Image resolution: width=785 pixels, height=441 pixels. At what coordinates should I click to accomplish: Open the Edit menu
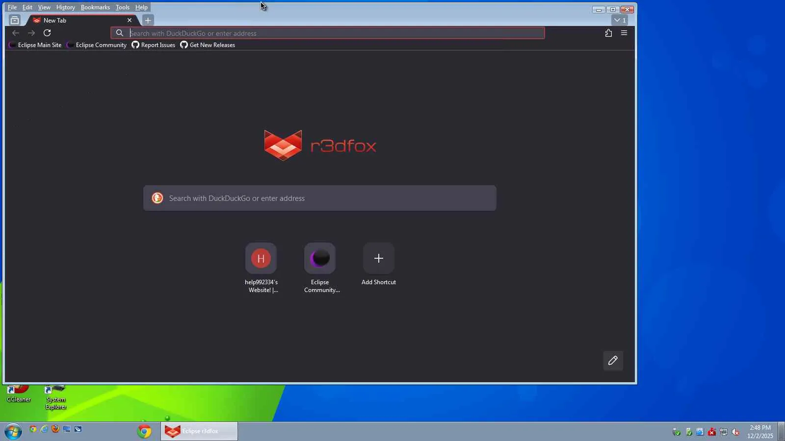[x=27, y=7]
